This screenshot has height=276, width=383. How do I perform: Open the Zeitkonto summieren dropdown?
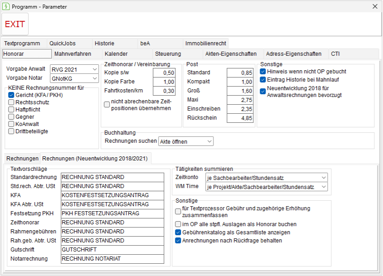click(267, 178)
